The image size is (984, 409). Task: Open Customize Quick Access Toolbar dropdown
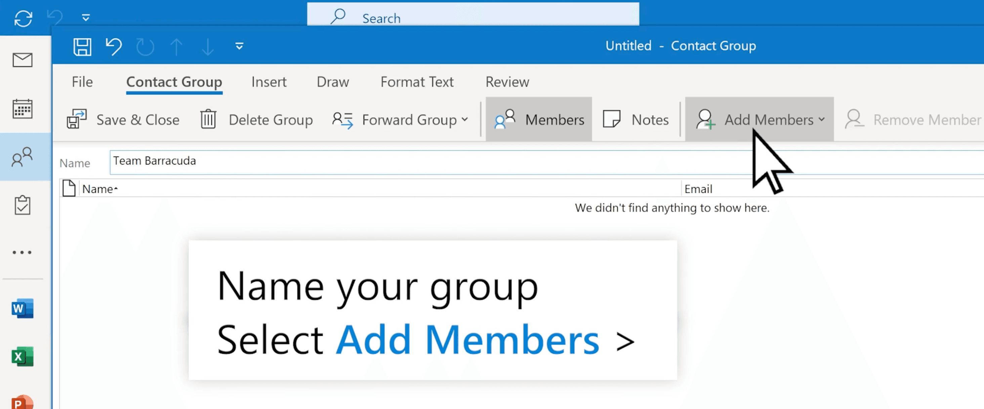pyautogui.click(x=239, y=47)
